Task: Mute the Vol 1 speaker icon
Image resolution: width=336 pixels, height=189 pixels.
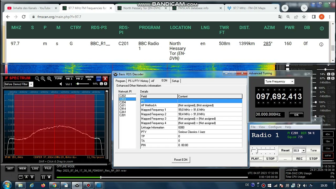Action: (x=61, y=84)
